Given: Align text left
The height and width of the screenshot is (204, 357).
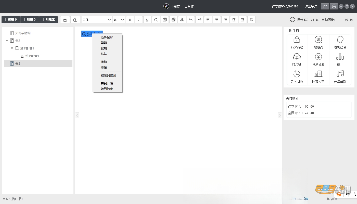Looking at the screenshot, I should tap(208, 20).
